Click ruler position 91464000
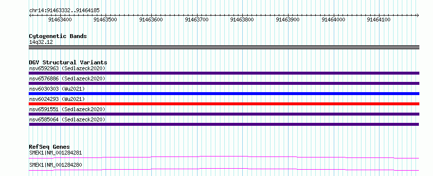Viewport: 433px width, 176px height. pos(333,20)
